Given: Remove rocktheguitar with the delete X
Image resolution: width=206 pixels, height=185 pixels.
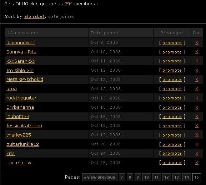Looking at the screenshot, I should [x=197, y=98].
